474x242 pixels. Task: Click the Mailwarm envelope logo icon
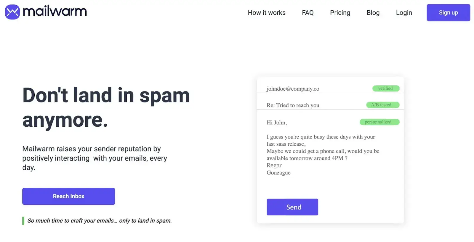point(12,12)
